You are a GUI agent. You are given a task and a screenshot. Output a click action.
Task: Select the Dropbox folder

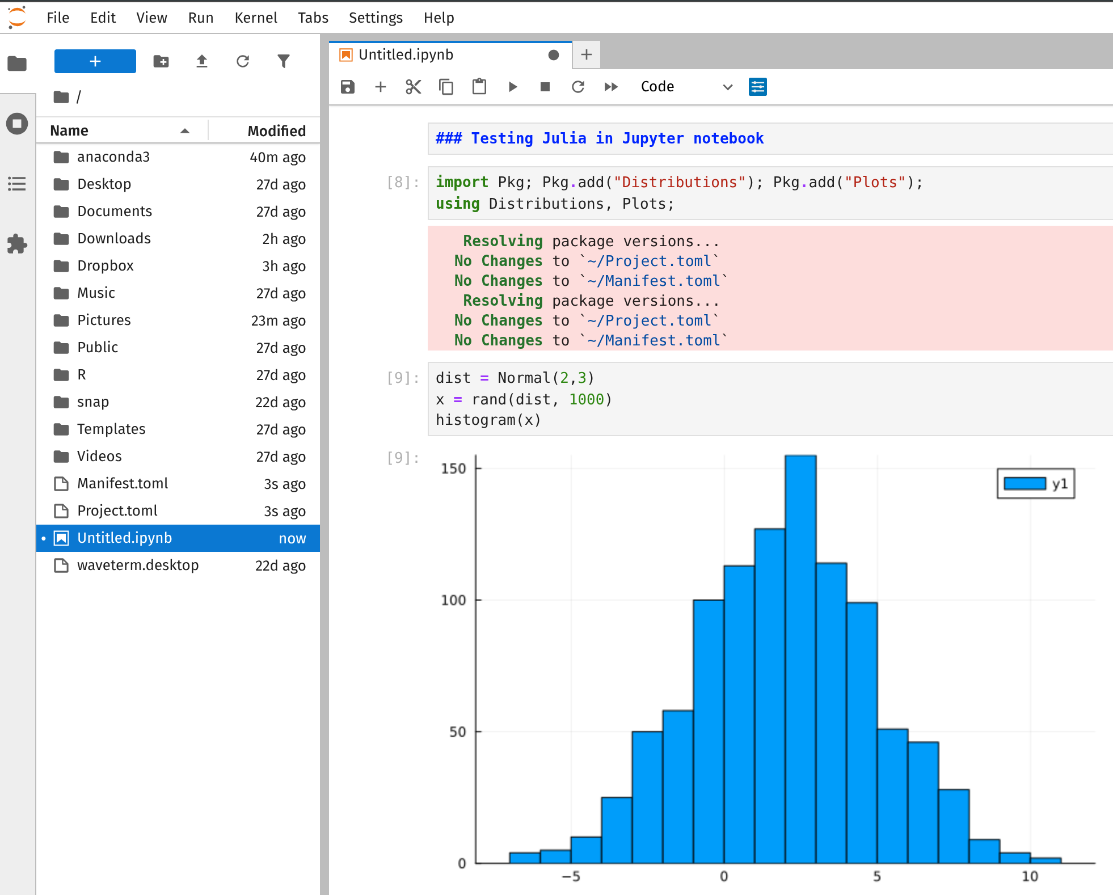click(x=178, y=265)
